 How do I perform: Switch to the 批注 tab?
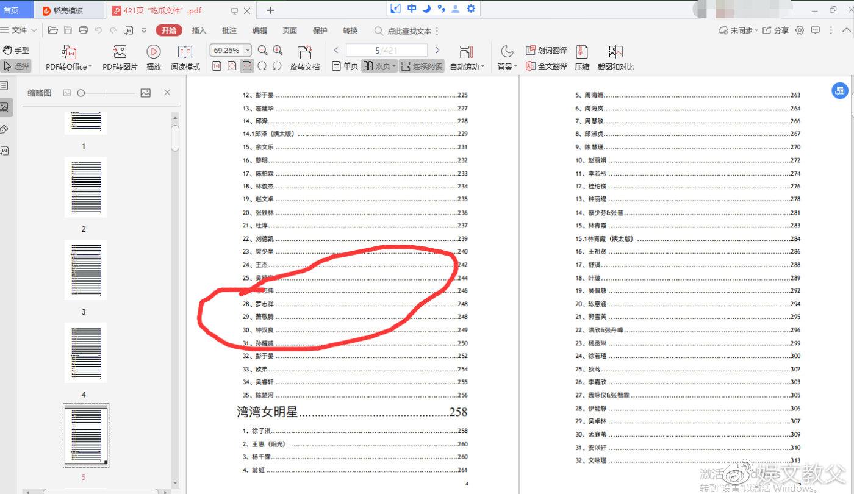click(x=229, y=30)
